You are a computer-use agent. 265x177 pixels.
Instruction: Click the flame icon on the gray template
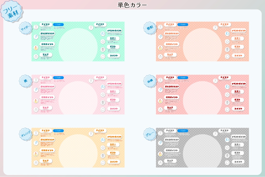pyautogui.click(x=160, y=154)
